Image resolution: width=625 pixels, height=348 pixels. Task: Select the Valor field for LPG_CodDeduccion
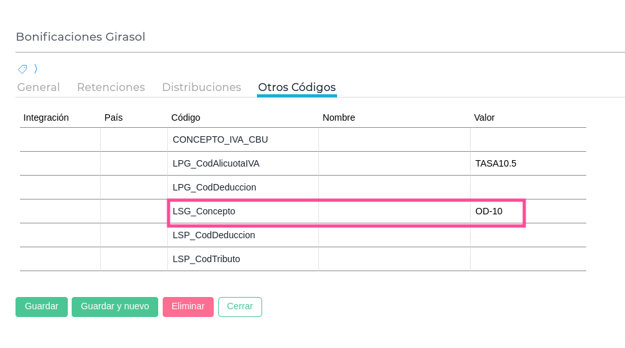pos(528,187)
